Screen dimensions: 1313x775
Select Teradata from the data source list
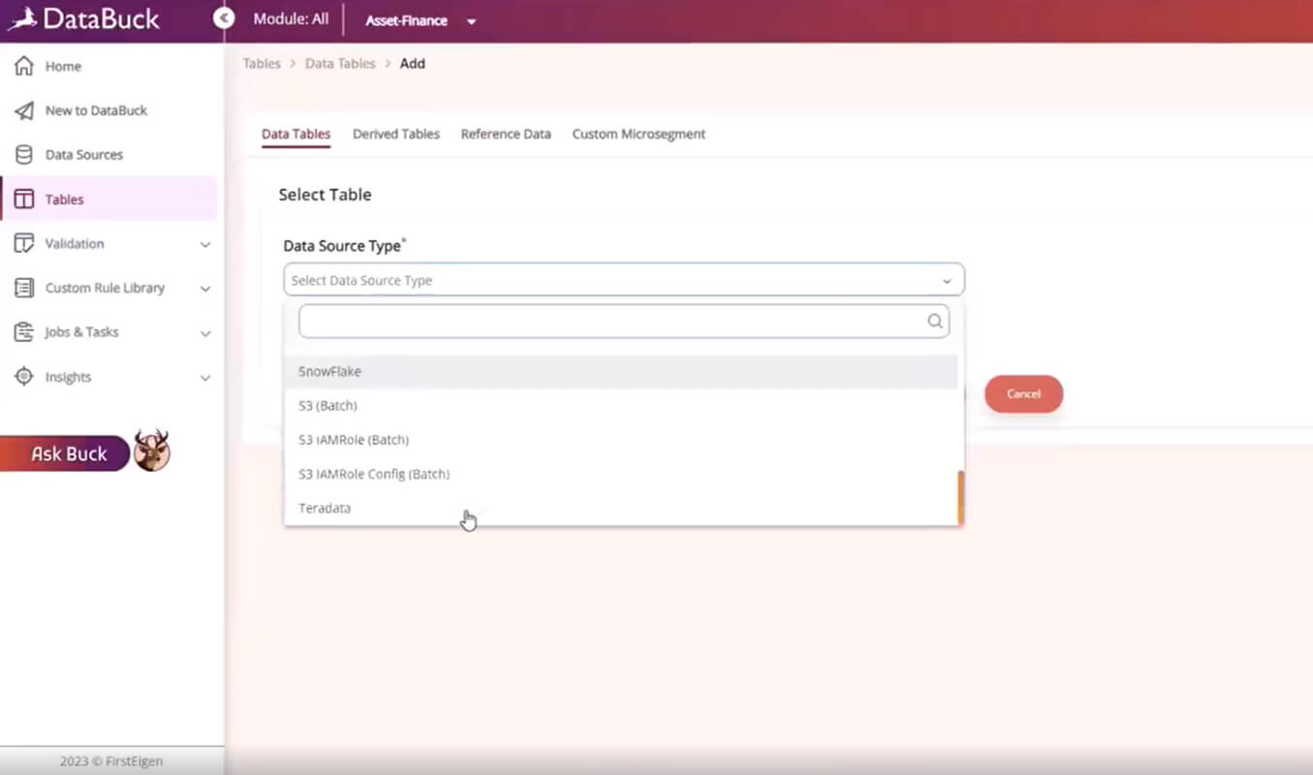(x=621, y=508)
